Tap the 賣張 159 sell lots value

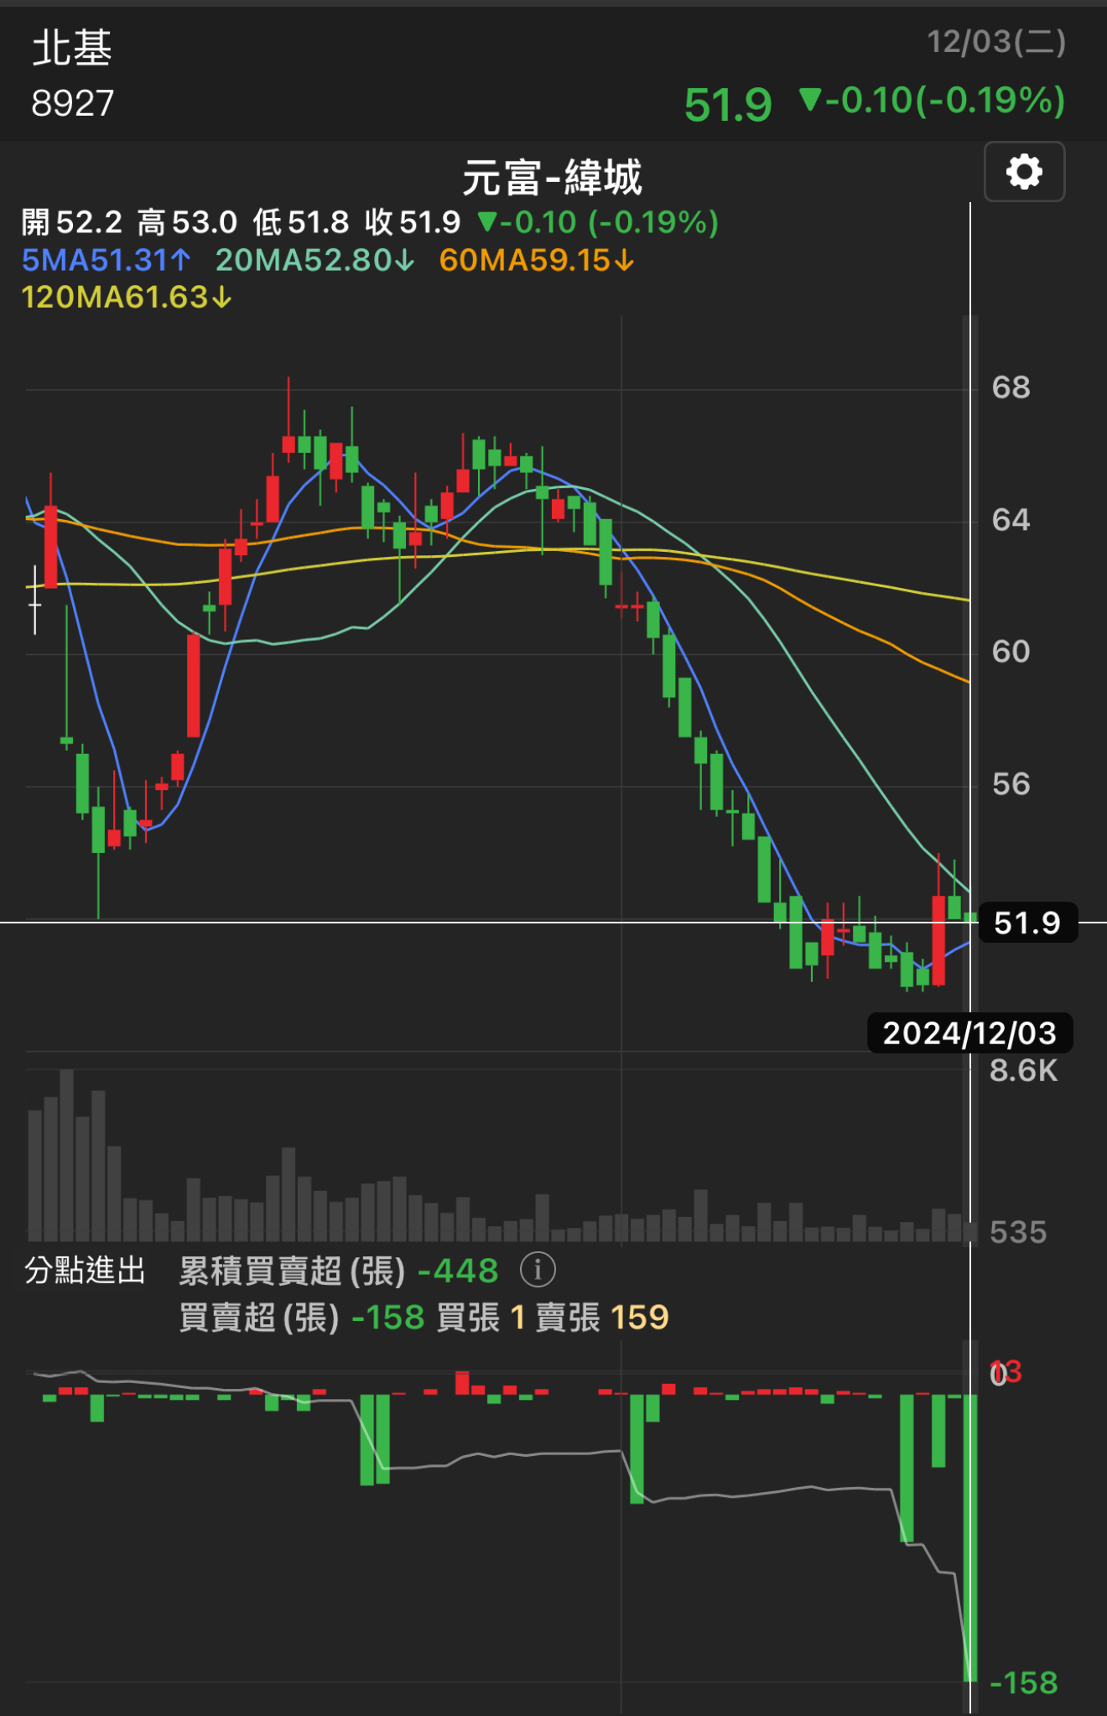point(602,1318)
